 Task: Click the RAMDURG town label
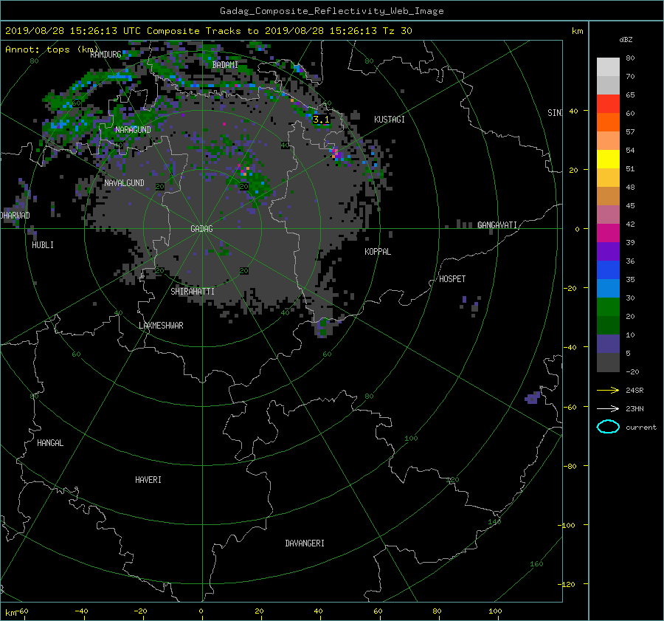pos(106,54)
